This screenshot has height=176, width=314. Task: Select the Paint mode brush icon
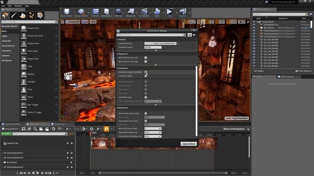point(14,15)
